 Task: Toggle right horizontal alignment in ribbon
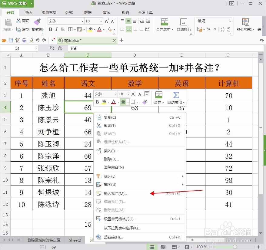(x=135, y=29)
